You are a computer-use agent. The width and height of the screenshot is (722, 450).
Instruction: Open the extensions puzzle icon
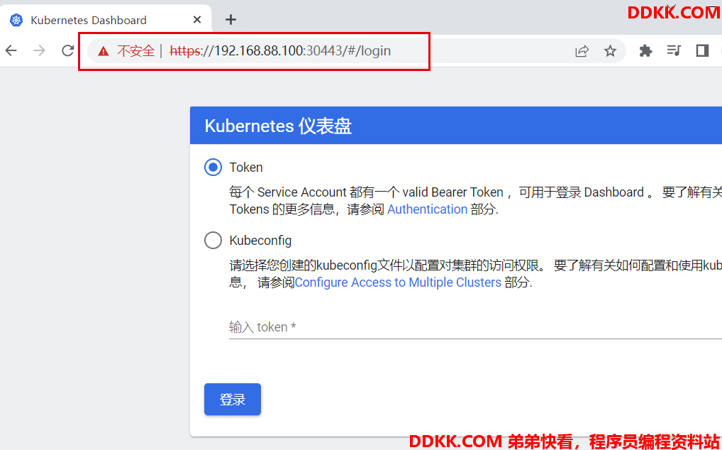coord(645,50)
